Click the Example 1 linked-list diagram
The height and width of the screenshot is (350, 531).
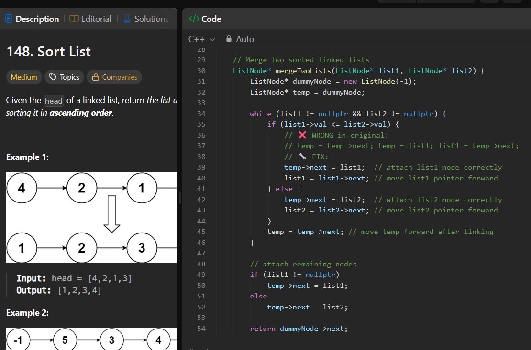pos(91,217)
